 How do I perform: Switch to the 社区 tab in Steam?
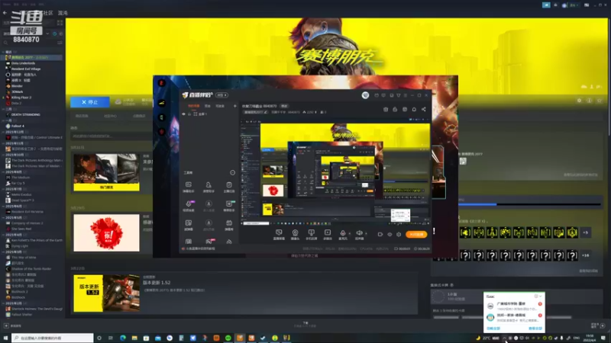48,13
